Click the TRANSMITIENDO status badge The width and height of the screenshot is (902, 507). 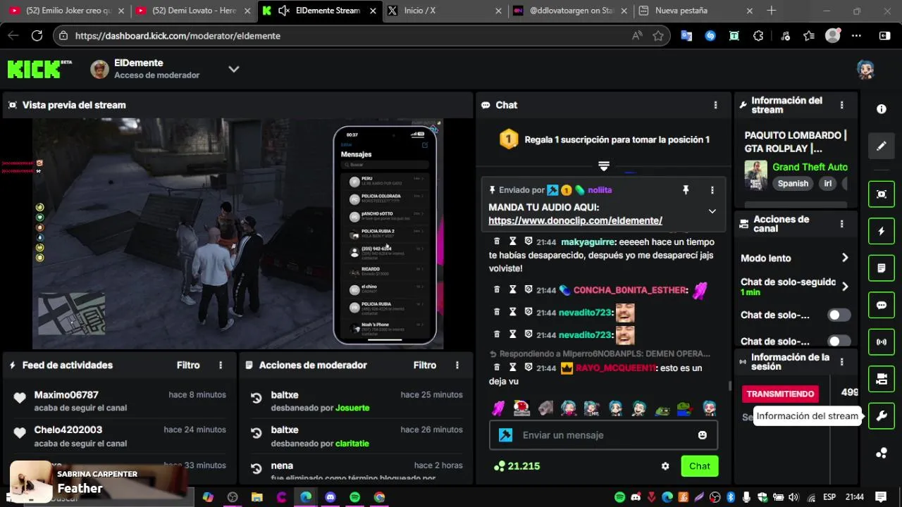(x=780, y=394)
